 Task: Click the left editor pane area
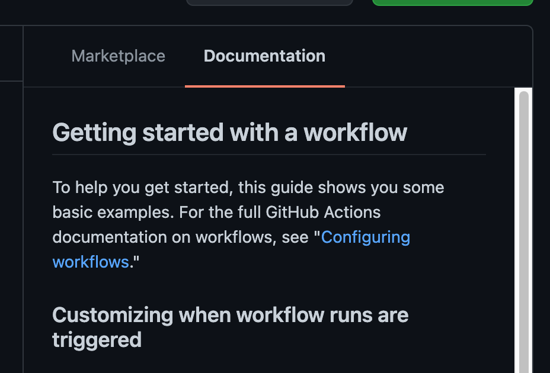pyautogui.click(x=11, y=228)
